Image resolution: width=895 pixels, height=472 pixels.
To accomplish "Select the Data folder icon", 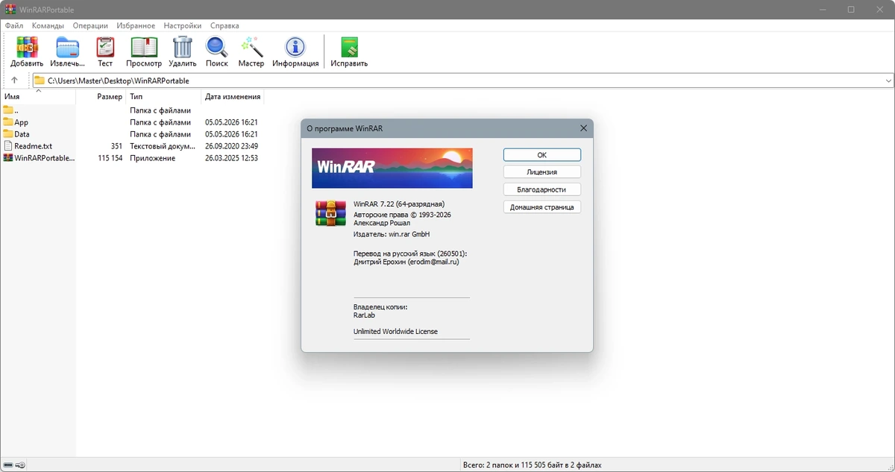I will [x=8, y=134].
